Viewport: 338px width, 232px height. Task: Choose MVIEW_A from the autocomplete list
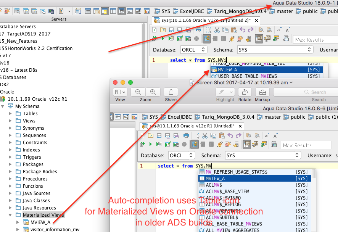coord(267,70)
